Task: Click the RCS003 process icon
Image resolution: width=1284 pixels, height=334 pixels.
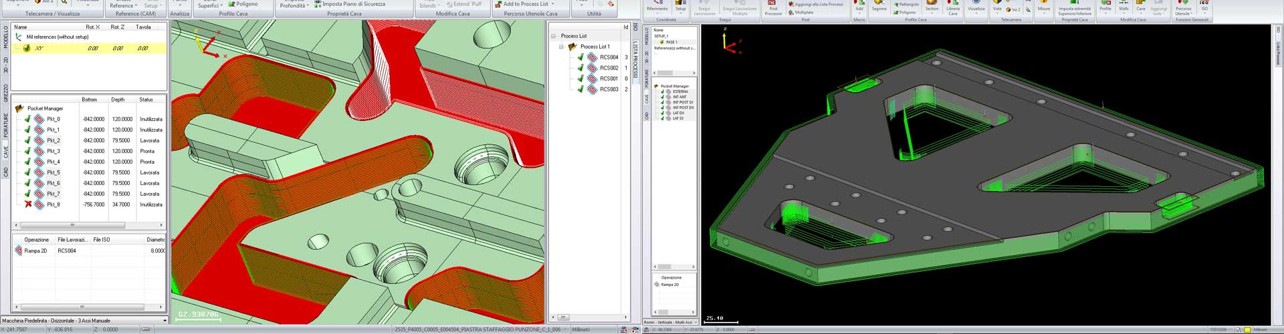Action: tap(592, 90)
